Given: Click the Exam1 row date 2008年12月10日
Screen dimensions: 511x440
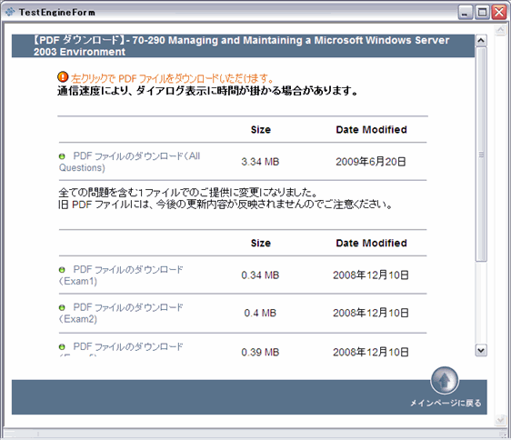Looking at the screenshot, I should coord(371,275).
